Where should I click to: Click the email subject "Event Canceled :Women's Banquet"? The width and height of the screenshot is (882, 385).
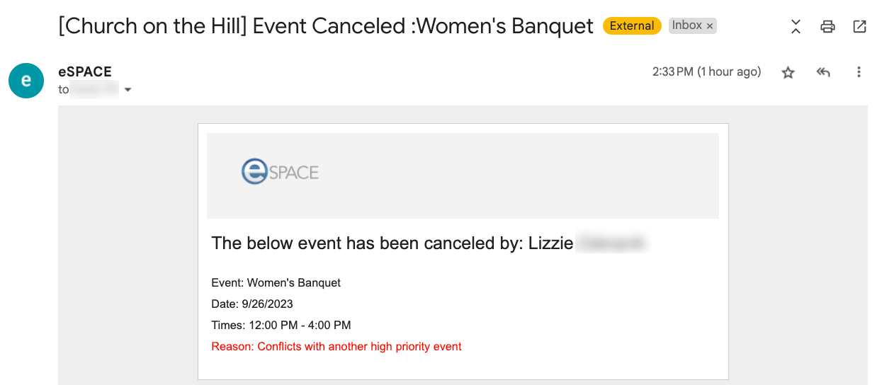coord(423,26)
